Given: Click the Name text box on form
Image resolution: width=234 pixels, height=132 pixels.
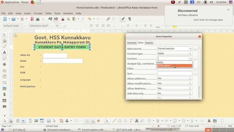Looking at the screenshot, I should [63, 61].
